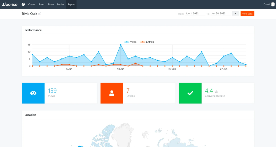Open the Create menu item

click(x=32, y=4)
